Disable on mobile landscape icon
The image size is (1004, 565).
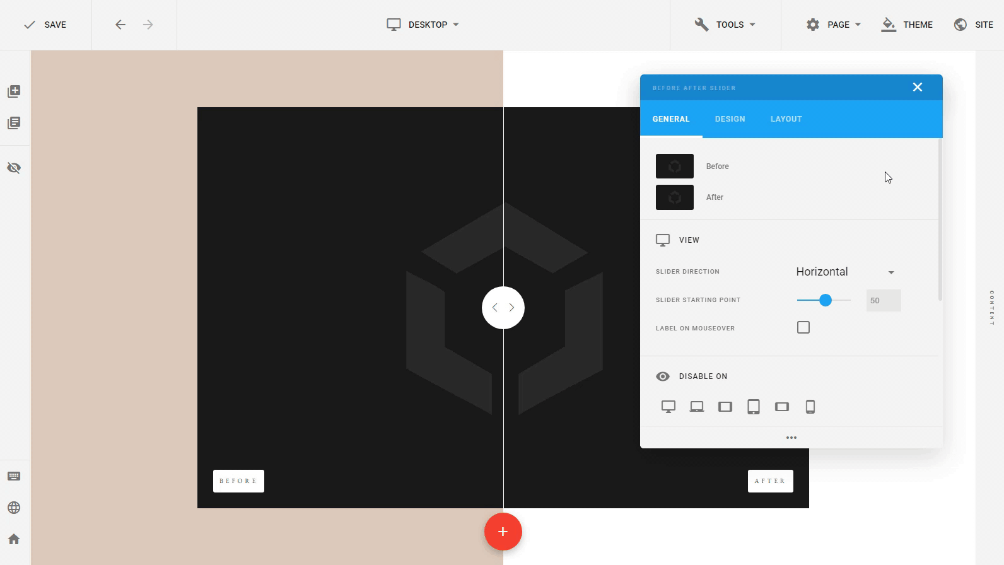coord(782,407)
